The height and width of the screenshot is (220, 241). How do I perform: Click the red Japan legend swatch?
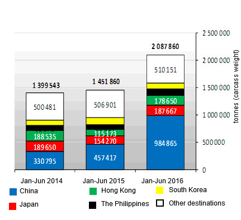tap(12, 206)
